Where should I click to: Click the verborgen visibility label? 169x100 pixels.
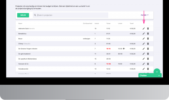coord(86,39)
